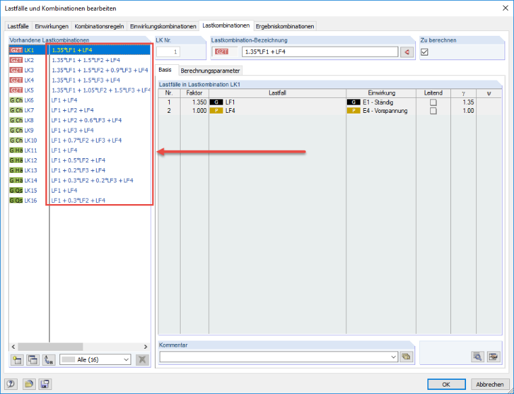Open the Berechnungsparameter sub-tab

click(x=210, y=71)
